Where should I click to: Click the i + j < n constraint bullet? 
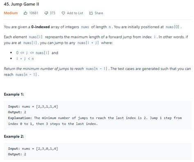tap(25, 59)
